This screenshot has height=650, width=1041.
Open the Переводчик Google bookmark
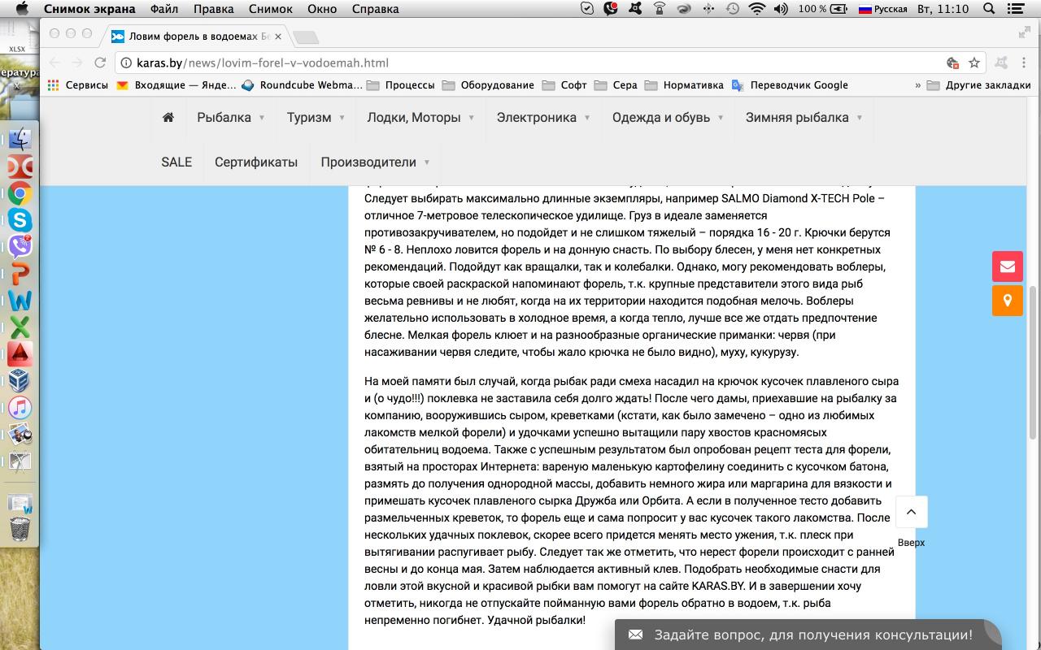pos(798,84)
